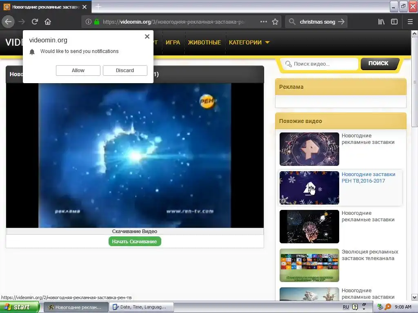Click the Поиск видео search field

[x=319, y=64]
